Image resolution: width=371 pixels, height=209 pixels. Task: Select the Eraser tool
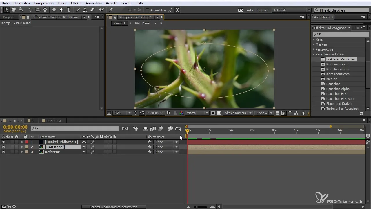point(92,10)
